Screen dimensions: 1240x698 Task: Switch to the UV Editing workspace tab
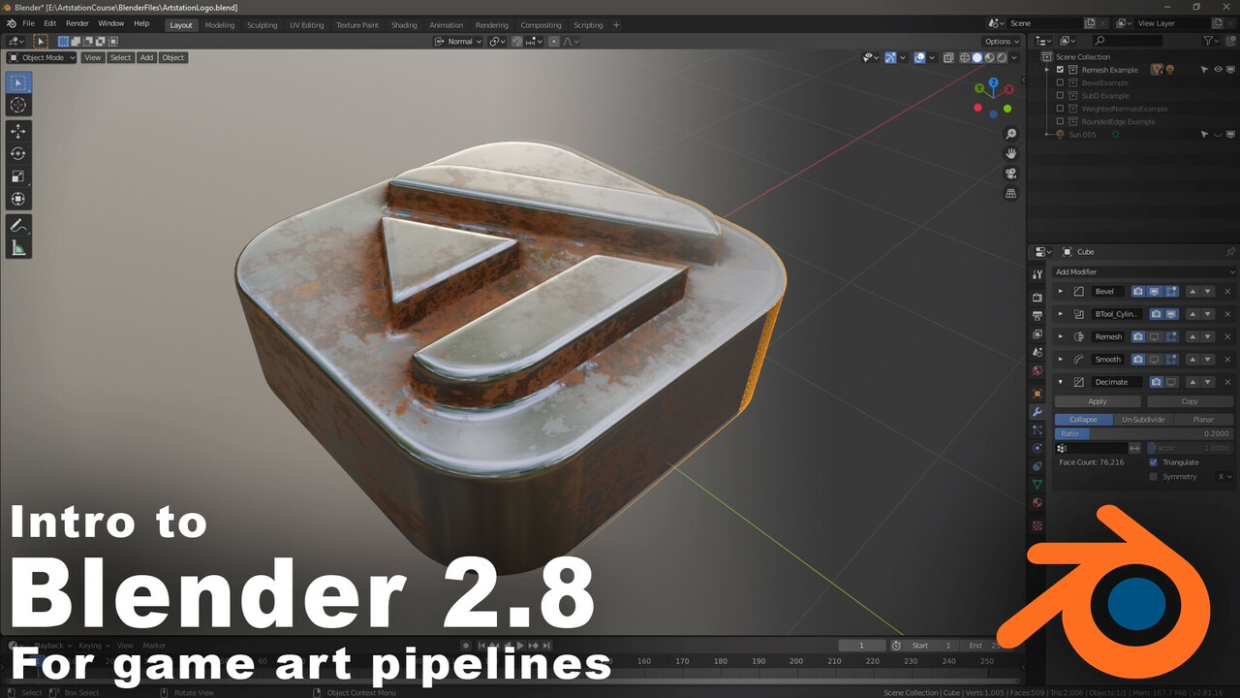(x=307, y=25)
